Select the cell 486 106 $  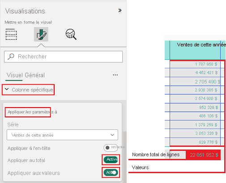195,116
